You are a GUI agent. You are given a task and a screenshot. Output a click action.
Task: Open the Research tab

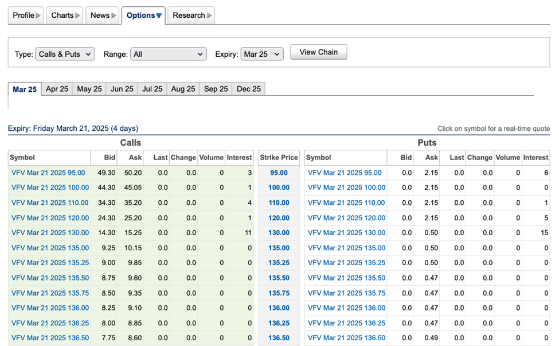(191, 15)
